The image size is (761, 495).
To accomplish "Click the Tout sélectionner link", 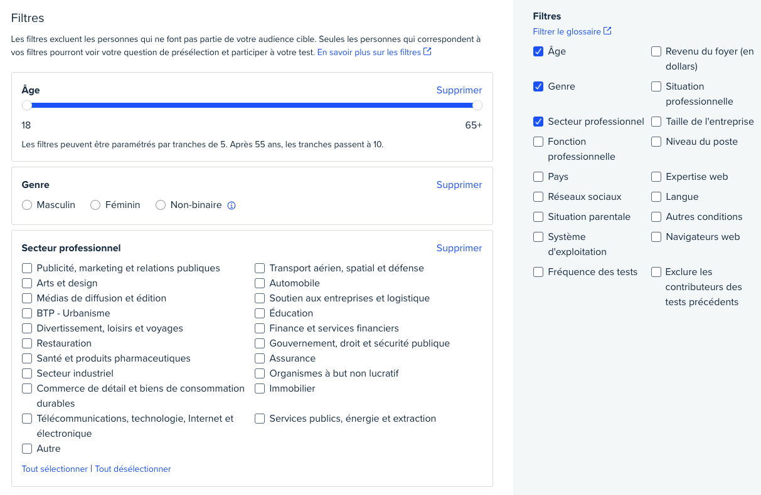I will pos(55,469).
